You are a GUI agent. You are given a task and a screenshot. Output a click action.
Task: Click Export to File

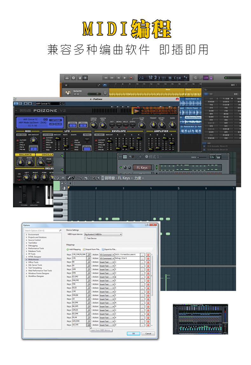109,249
